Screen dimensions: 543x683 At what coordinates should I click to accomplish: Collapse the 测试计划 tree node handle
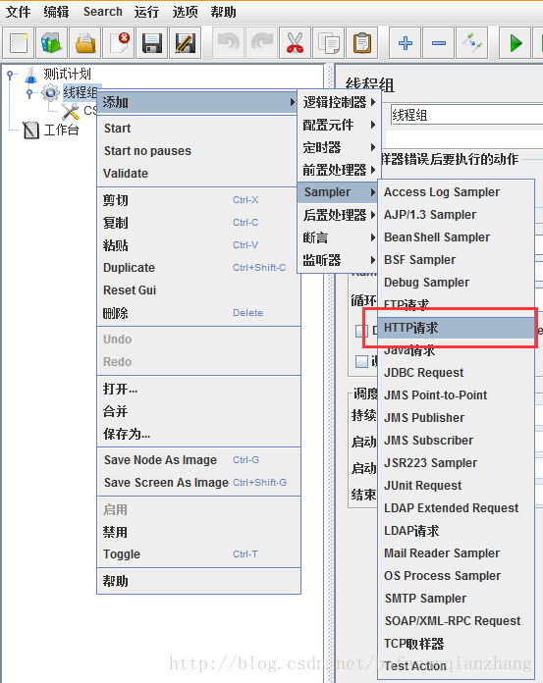click(10, 75)
